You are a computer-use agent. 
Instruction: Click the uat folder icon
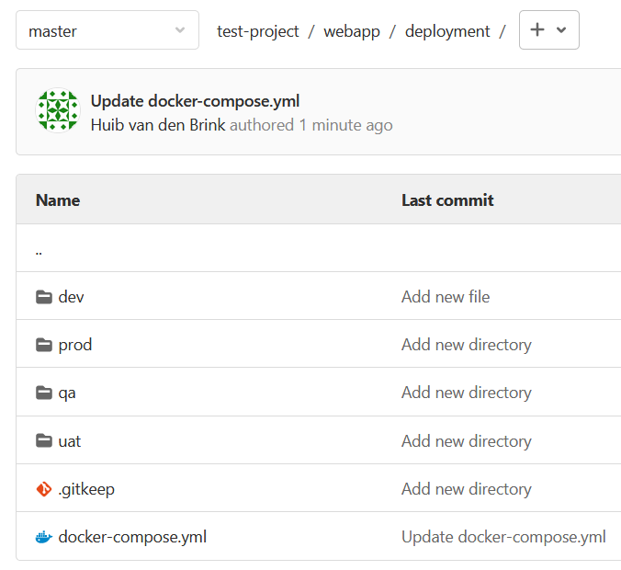pos(44,441)
